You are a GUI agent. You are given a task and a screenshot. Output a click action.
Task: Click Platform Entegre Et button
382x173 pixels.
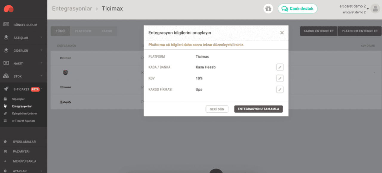(360, 31)
